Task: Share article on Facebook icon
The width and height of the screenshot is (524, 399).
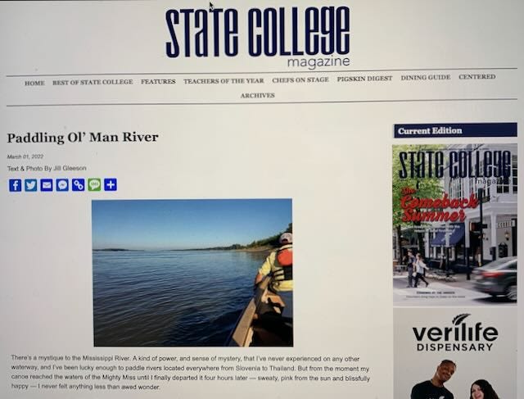Action: [x=15, y=185]
